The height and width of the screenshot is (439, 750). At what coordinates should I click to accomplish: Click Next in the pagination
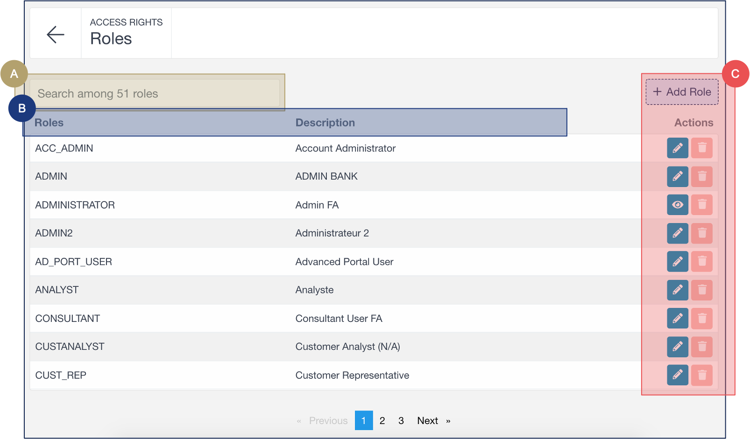click(x=428, y=421)
